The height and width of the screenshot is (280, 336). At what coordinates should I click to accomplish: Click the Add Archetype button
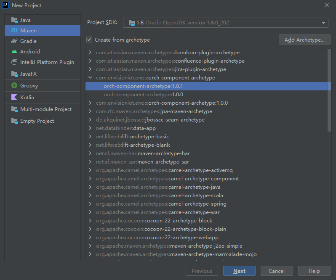pos(304,40)
